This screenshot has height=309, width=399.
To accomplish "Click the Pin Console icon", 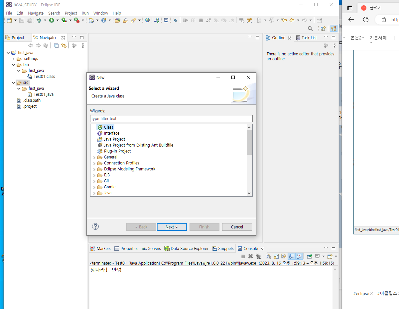I will (310, 256).
